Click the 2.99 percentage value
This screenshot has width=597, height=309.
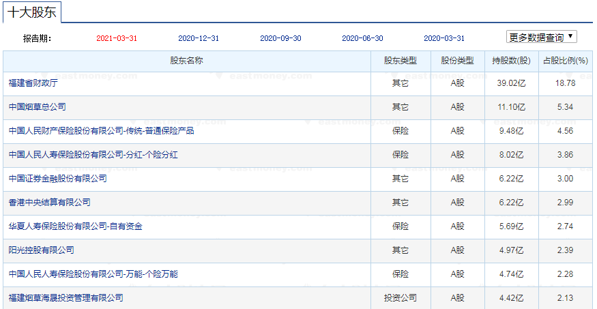[x=566, y=203]
